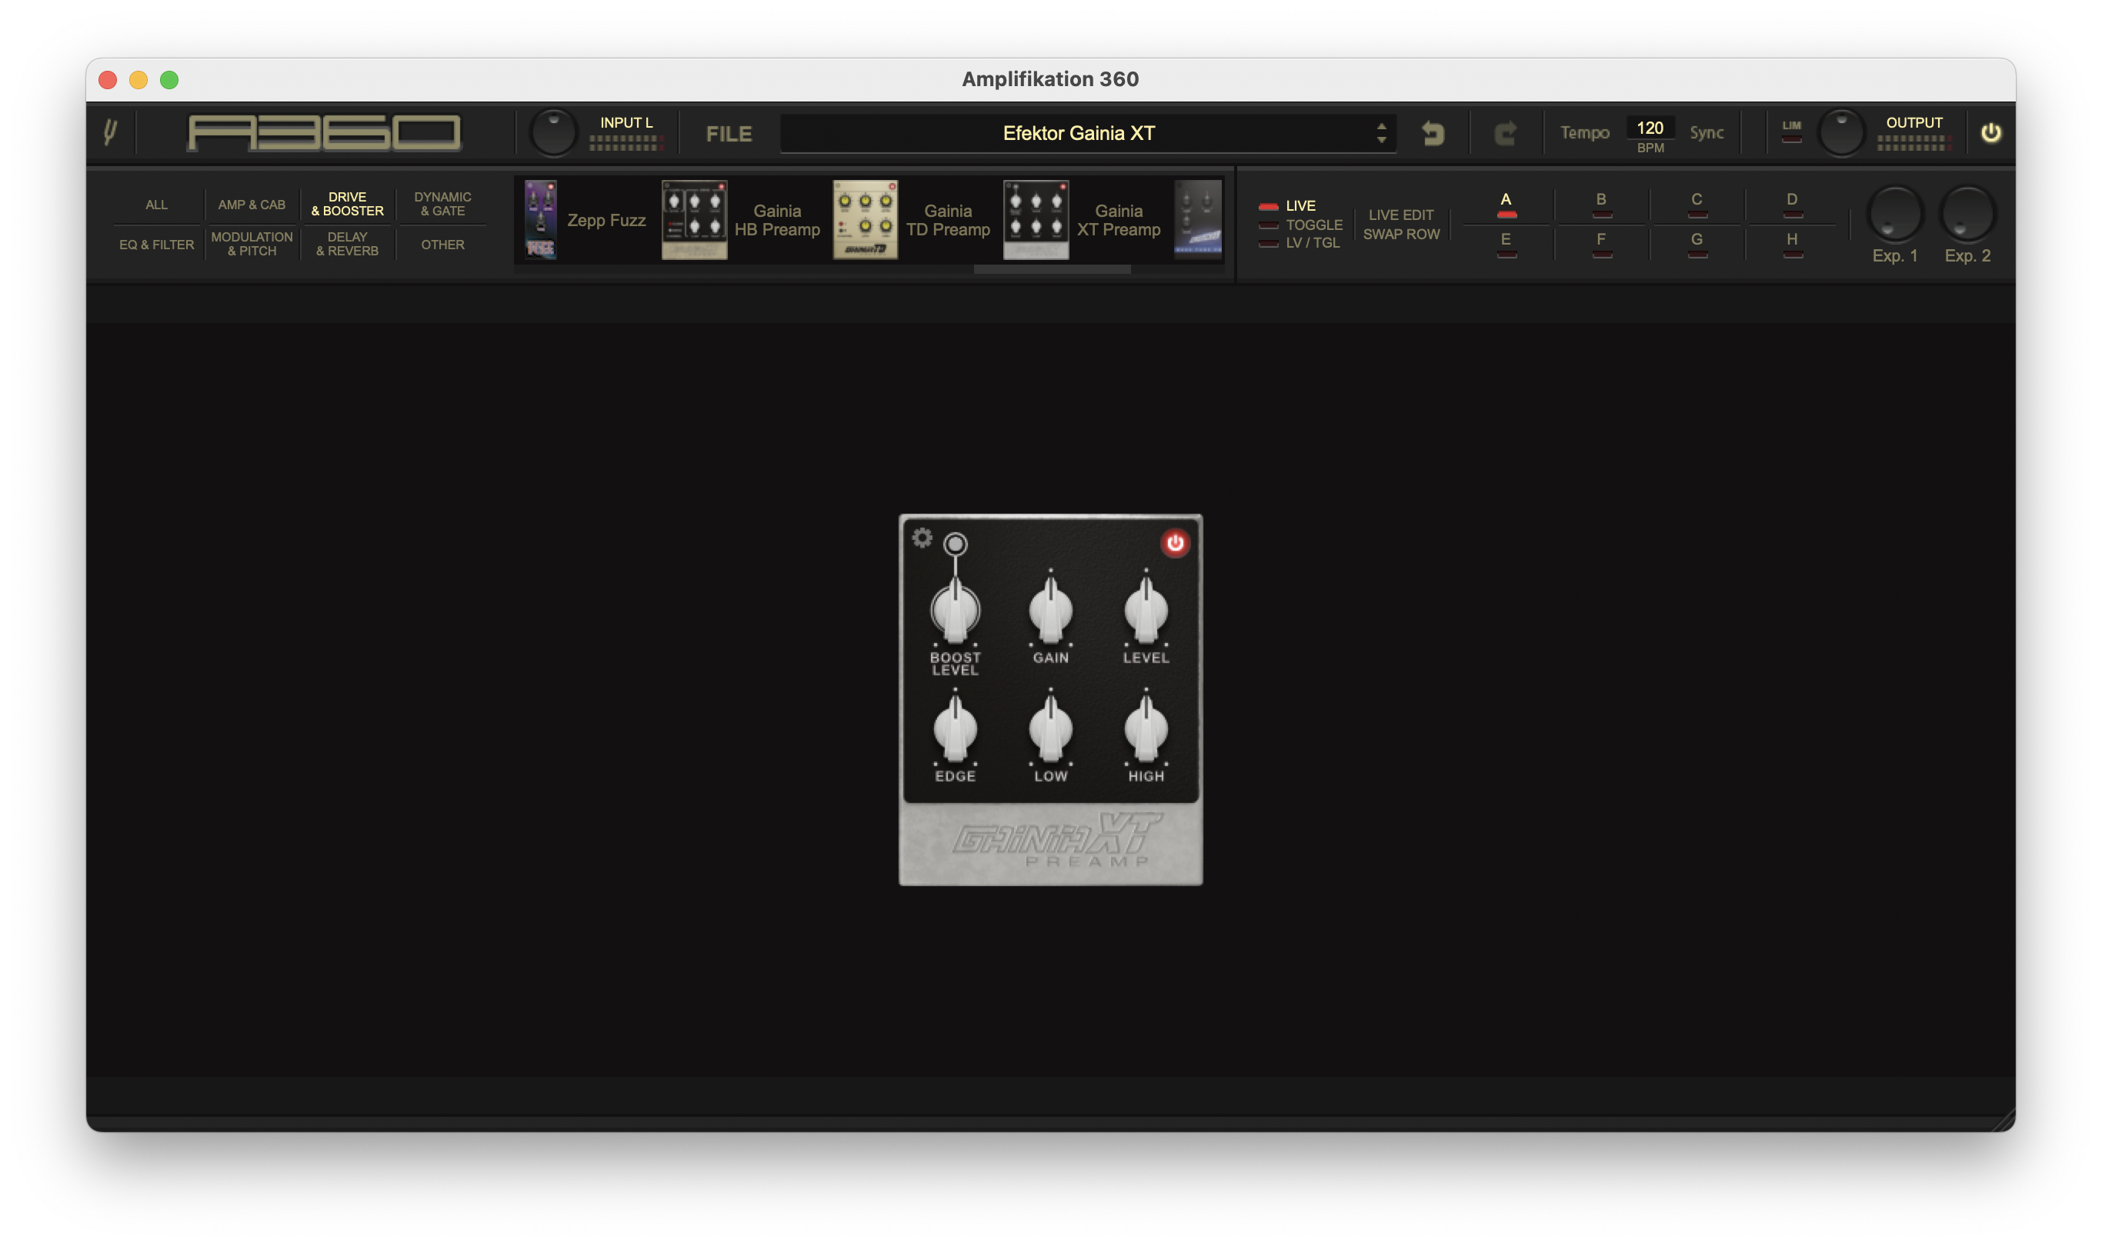Select the DYNAMIC & GATE category tab
The image size is (2102, 1246).
(x=442, y=204)
